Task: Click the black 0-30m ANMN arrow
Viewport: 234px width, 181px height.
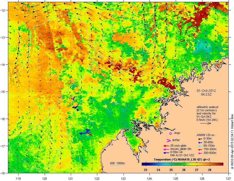Action: tap(200, 139)
